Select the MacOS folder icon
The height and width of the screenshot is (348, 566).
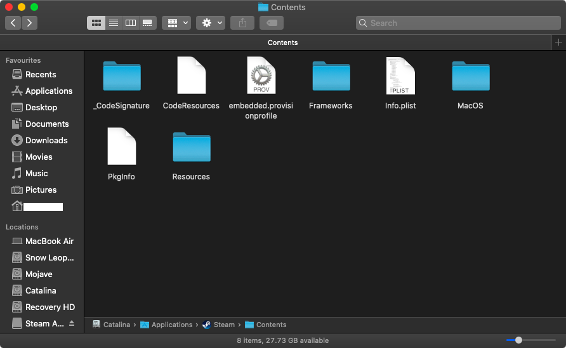click(471, 76)
